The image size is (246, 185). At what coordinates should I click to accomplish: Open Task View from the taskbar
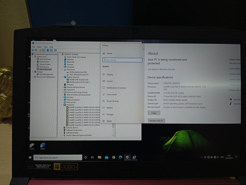point(93,157)
